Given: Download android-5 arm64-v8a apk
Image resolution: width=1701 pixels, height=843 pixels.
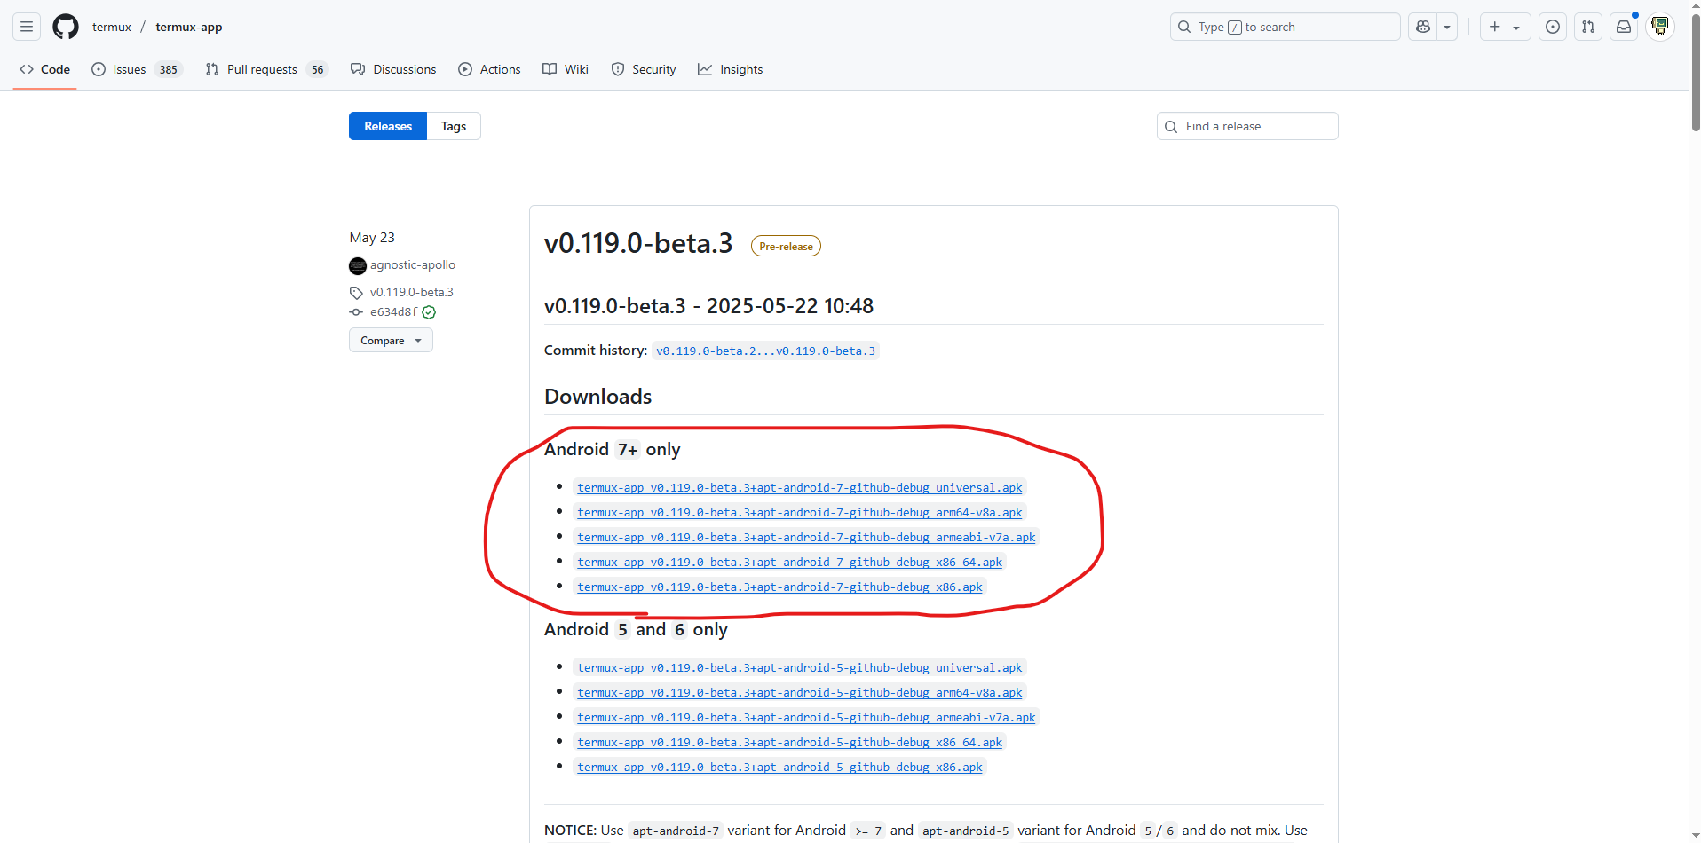Looking at the screenshot, I should click(799, 693).
